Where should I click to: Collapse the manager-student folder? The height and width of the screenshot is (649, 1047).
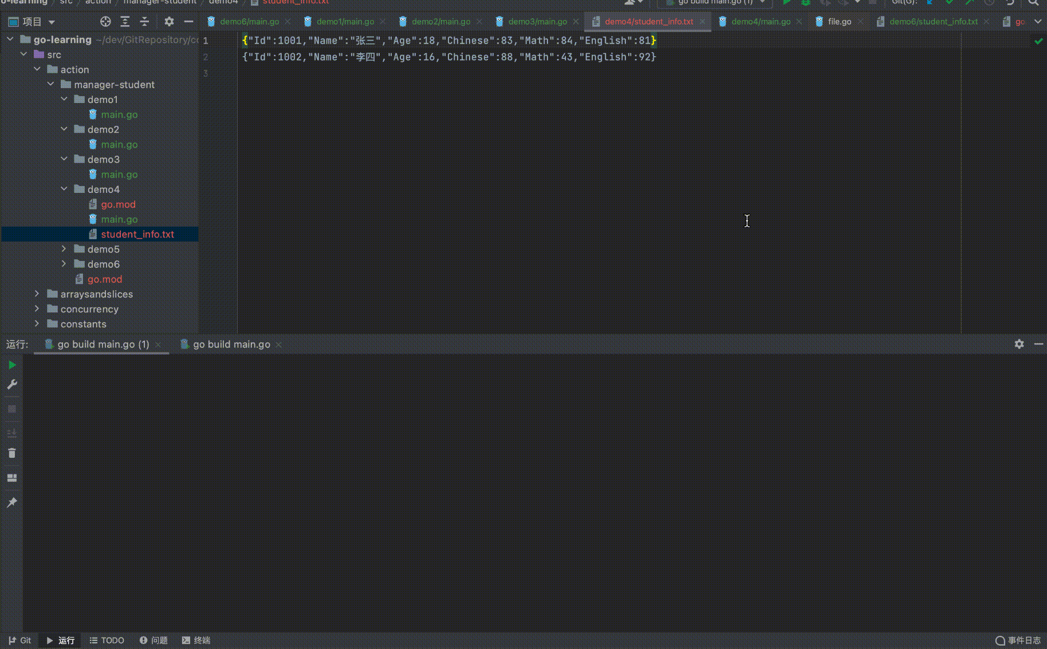click(x=51, y=84)
